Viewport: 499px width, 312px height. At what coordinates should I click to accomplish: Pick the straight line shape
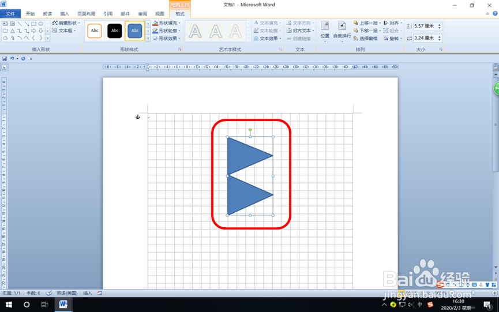click(x=20, y=24)
